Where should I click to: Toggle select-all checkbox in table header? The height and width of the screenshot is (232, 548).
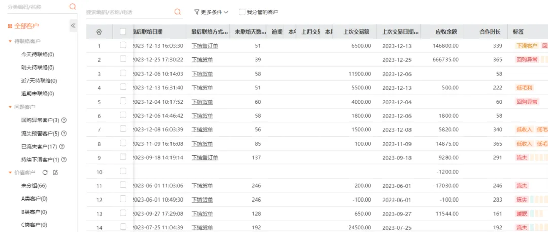click(123, 31)
